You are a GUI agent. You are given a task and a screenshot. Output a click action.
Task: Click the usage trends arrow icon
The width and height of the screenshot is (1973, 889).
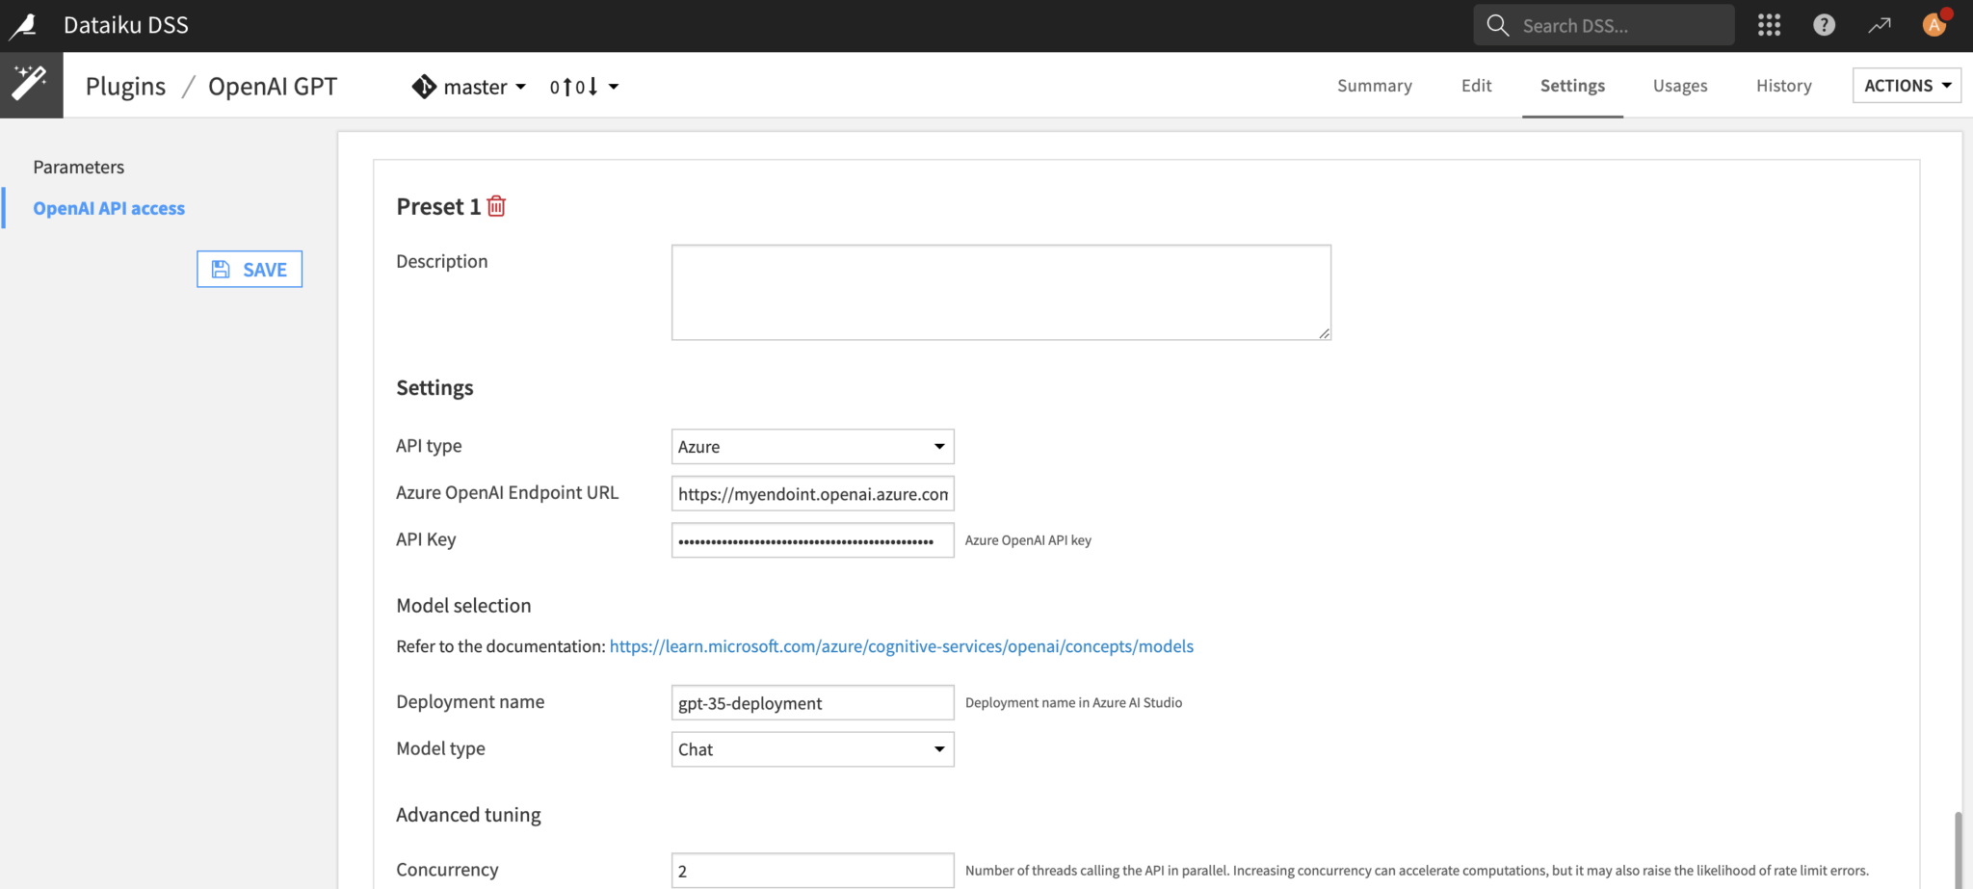1880,24
